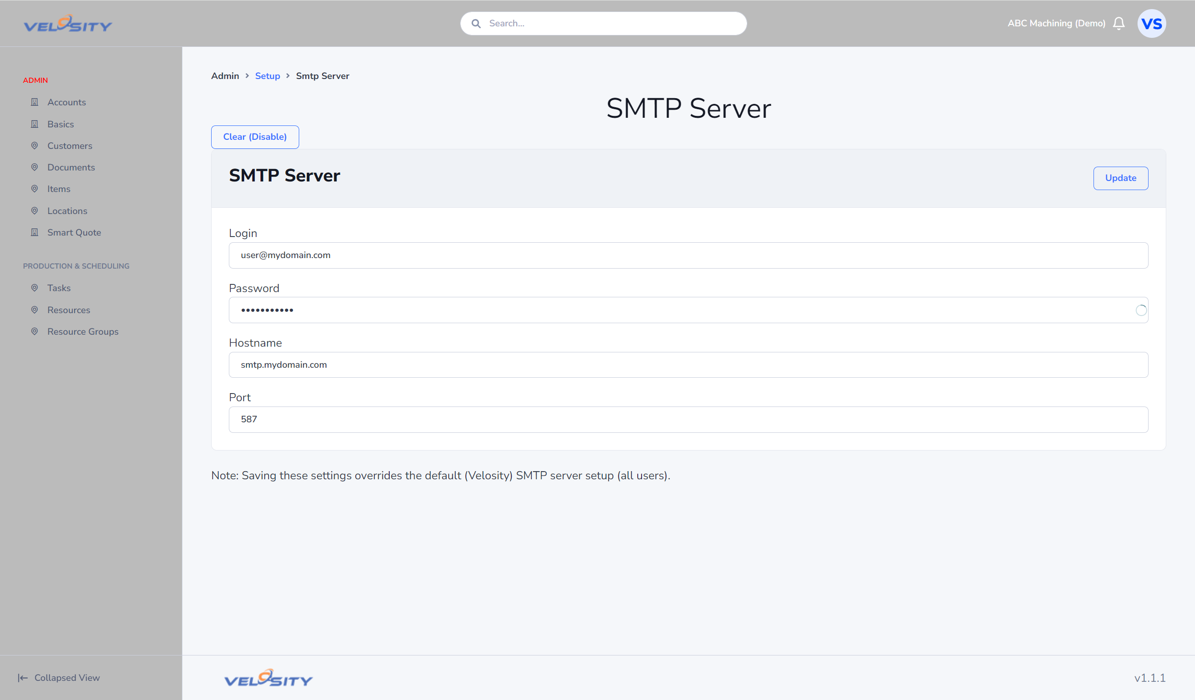1195x700 pixels.
Task: Click the Documents sidebar icon
Action: click(34, 167)
